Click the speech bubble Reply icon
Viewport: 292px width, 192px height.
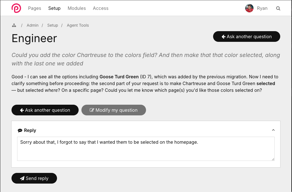[20, 131]
